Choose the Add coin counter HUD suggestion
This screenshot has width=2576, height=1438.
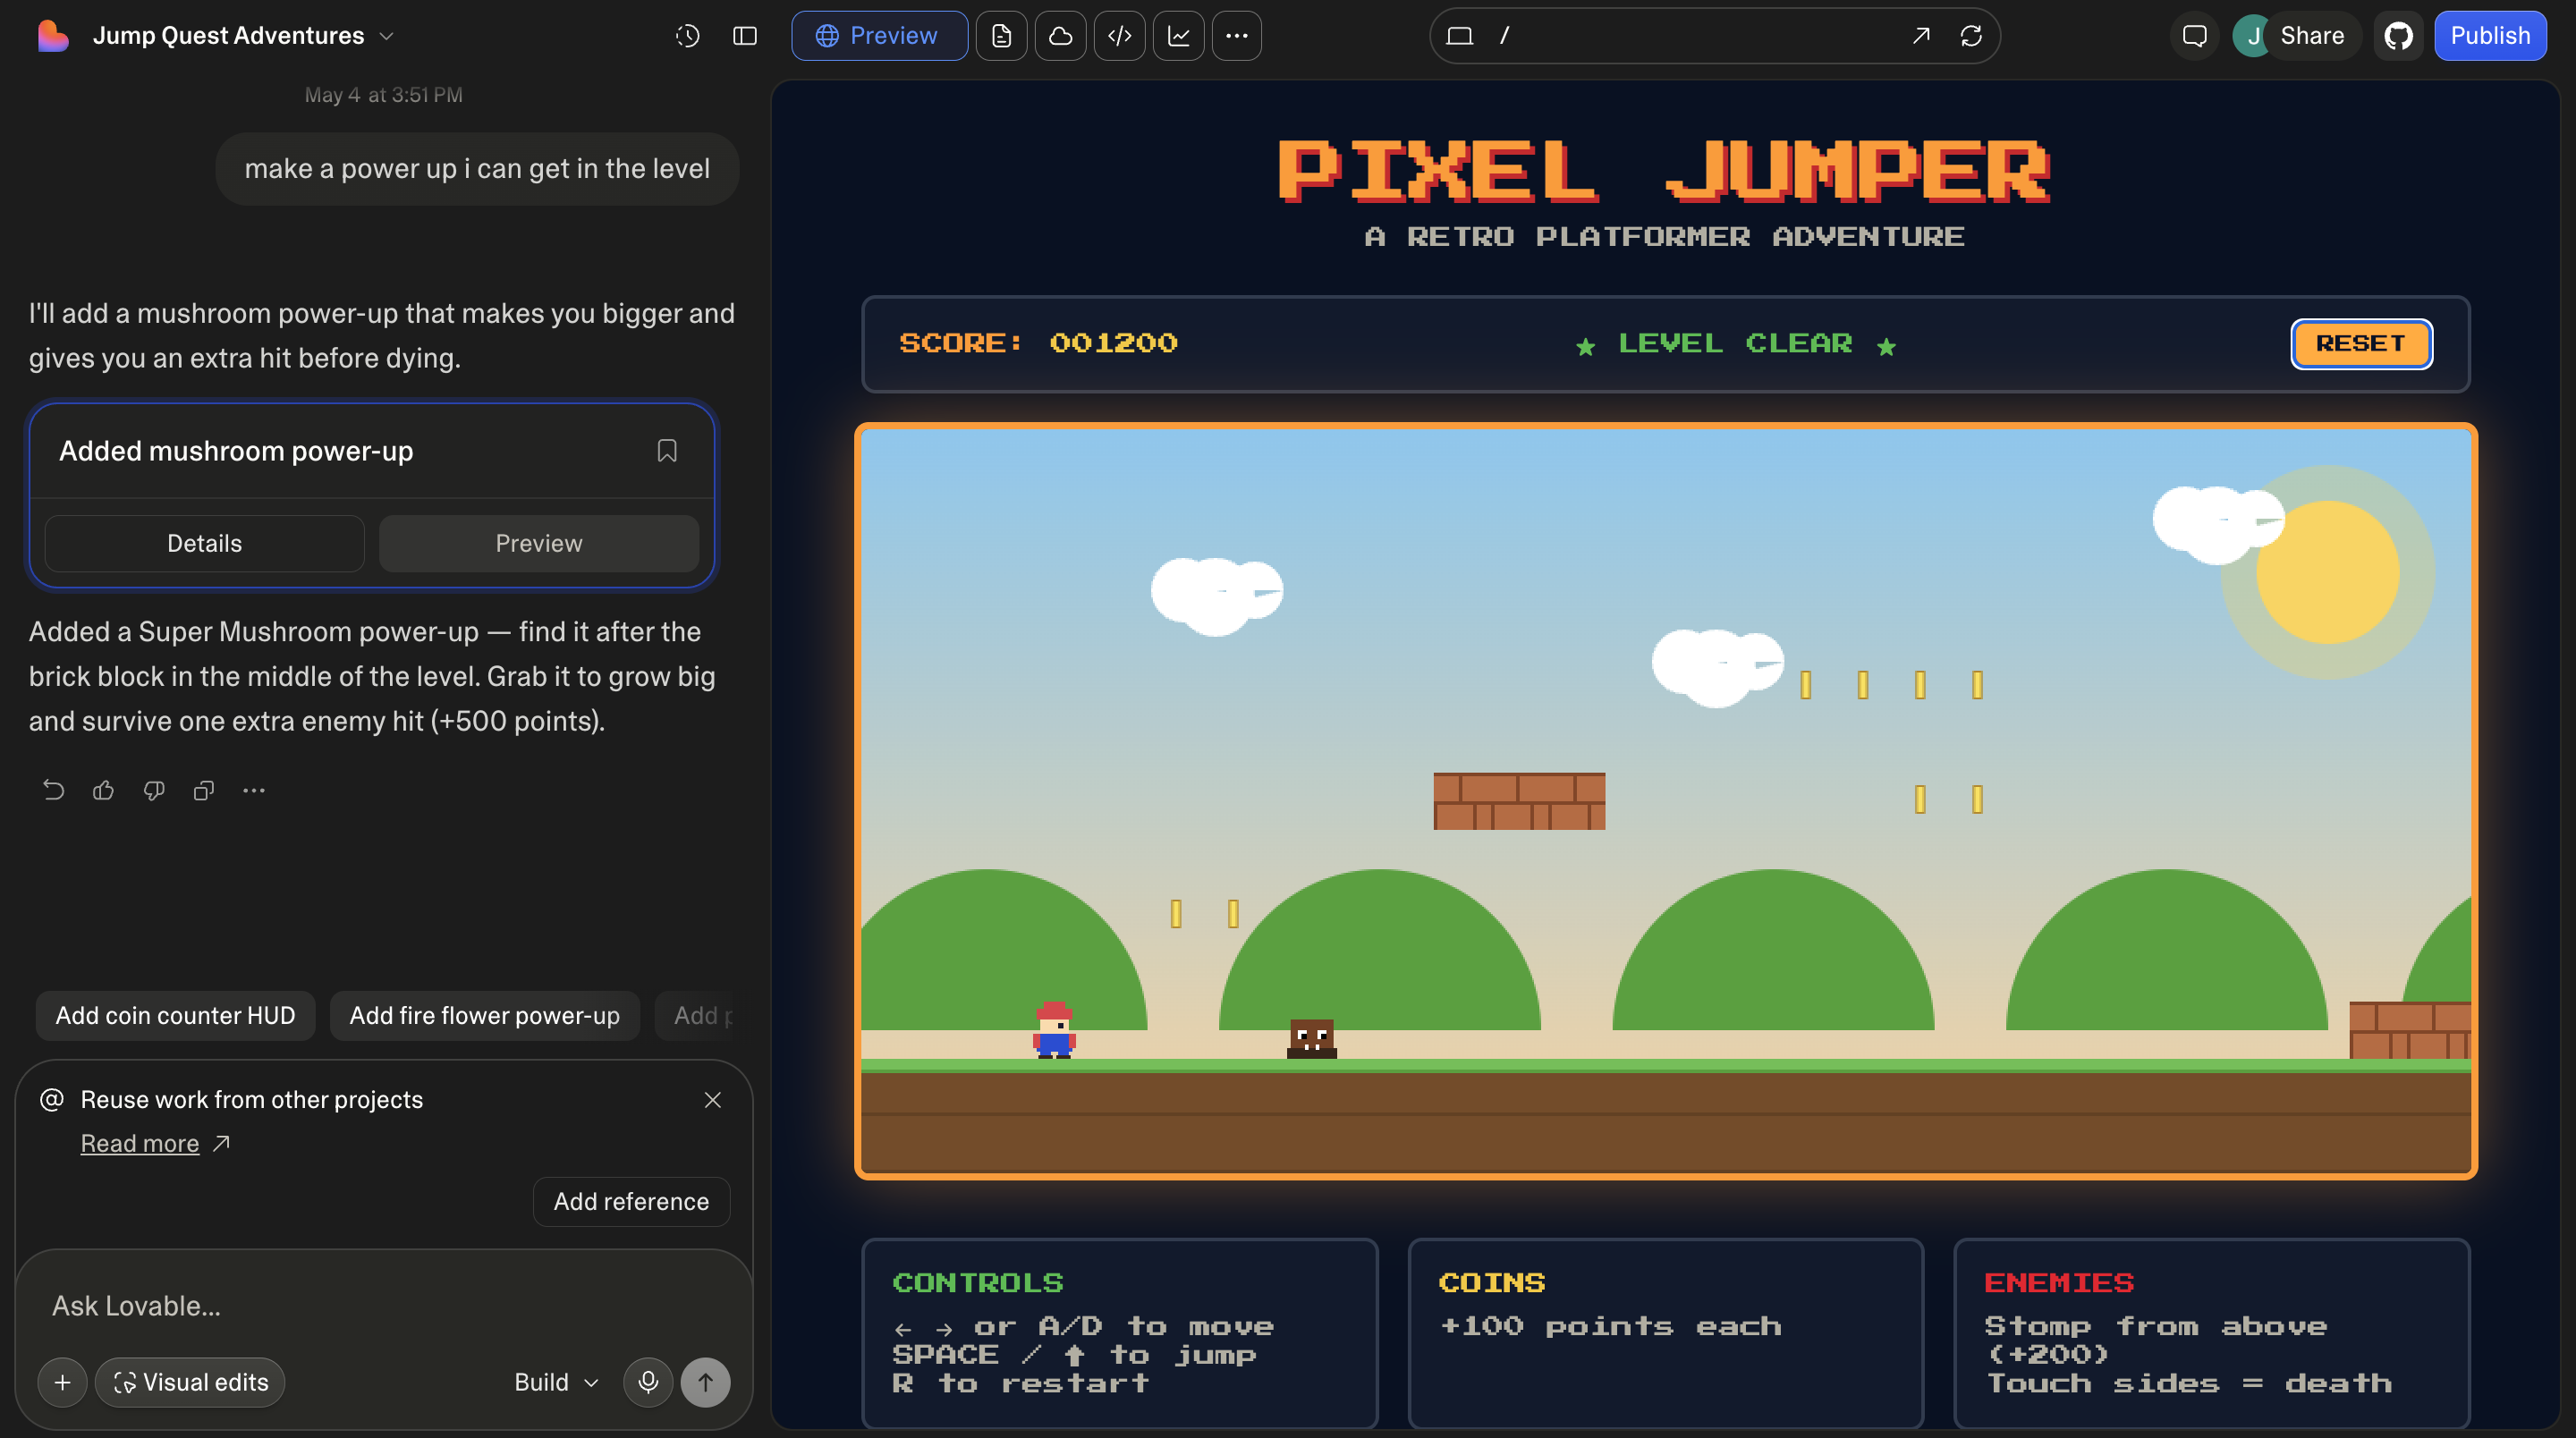[x=175, y=1015]
